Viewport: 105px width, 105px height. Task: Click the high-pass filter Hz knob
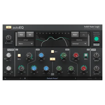[9, 68]
